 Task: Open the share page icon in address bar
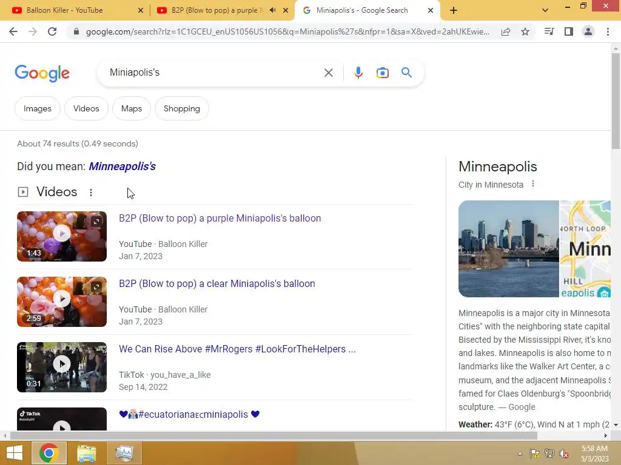coord(506,31)
